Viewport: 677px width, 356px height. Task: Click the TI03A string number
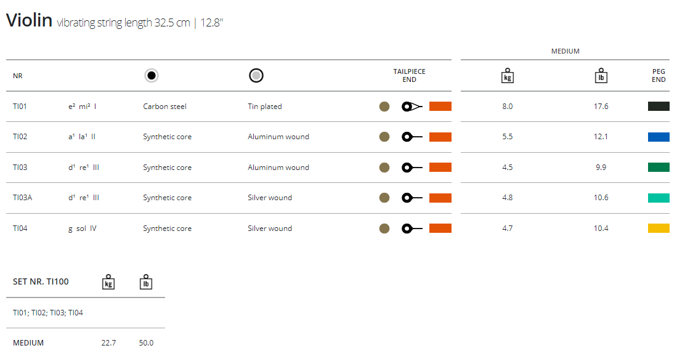[22, 198]
